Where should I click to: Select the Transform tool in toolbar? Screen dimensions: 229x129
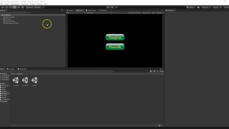coord(19,7)
